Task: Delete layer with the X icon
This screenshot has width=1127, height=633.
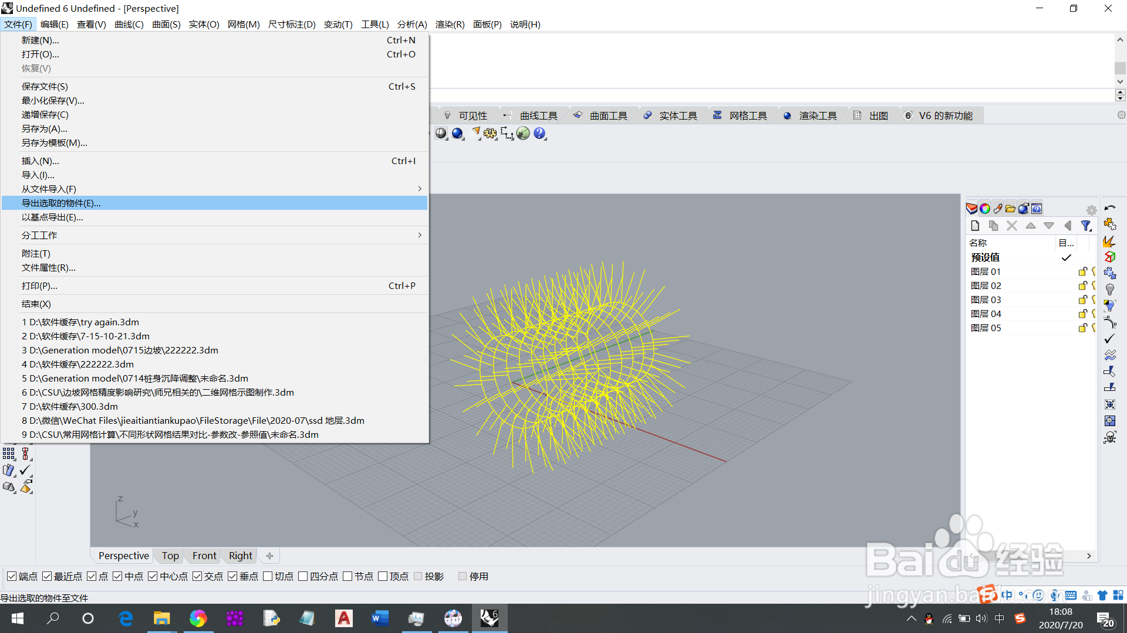Action: pos(1012,226)
